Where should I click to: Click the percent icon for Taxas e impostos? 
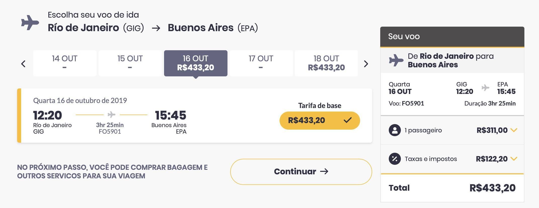click(x=395, y=159)
